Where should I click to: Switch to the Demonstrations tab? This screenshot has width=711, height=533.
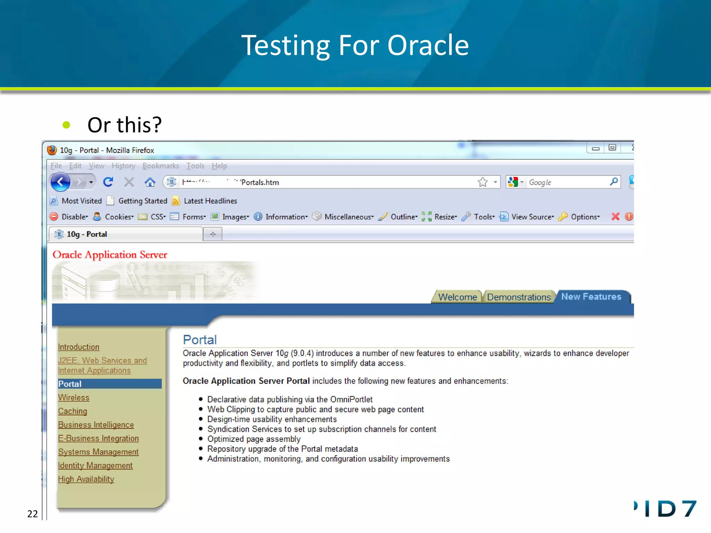point(519,297)
